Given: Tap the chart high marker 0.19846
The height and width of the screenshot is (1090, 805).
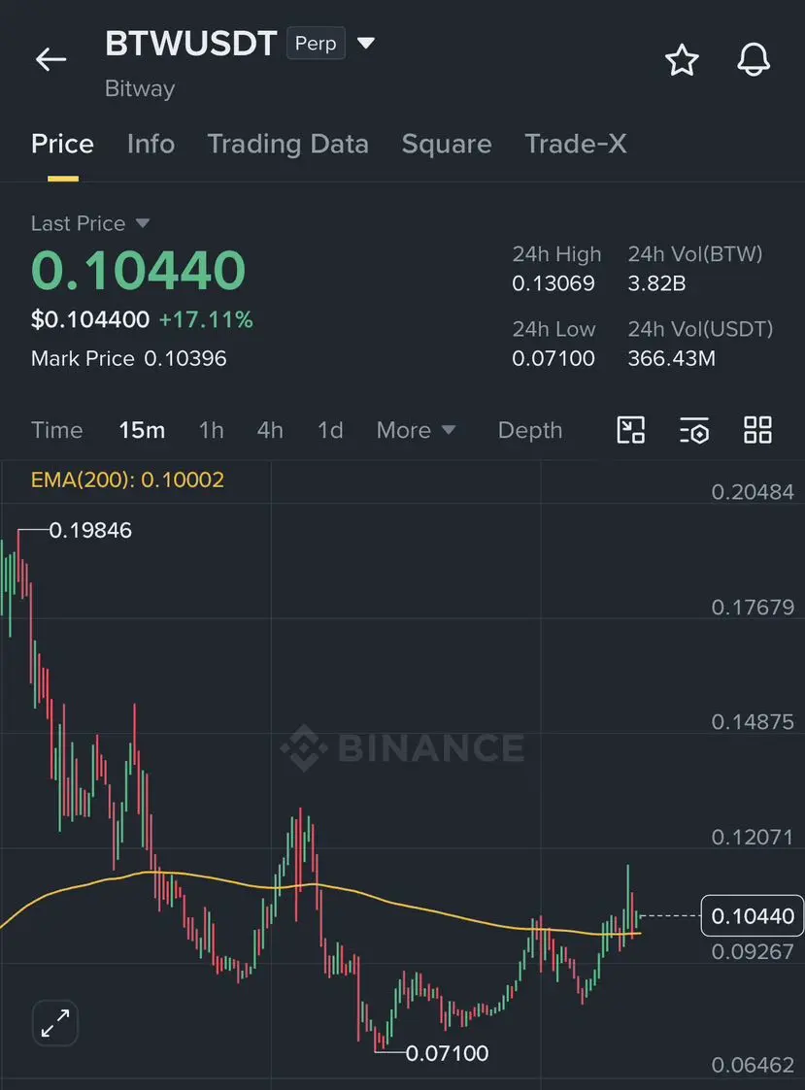Looking at the screenshot, I should tap(90, 530).
